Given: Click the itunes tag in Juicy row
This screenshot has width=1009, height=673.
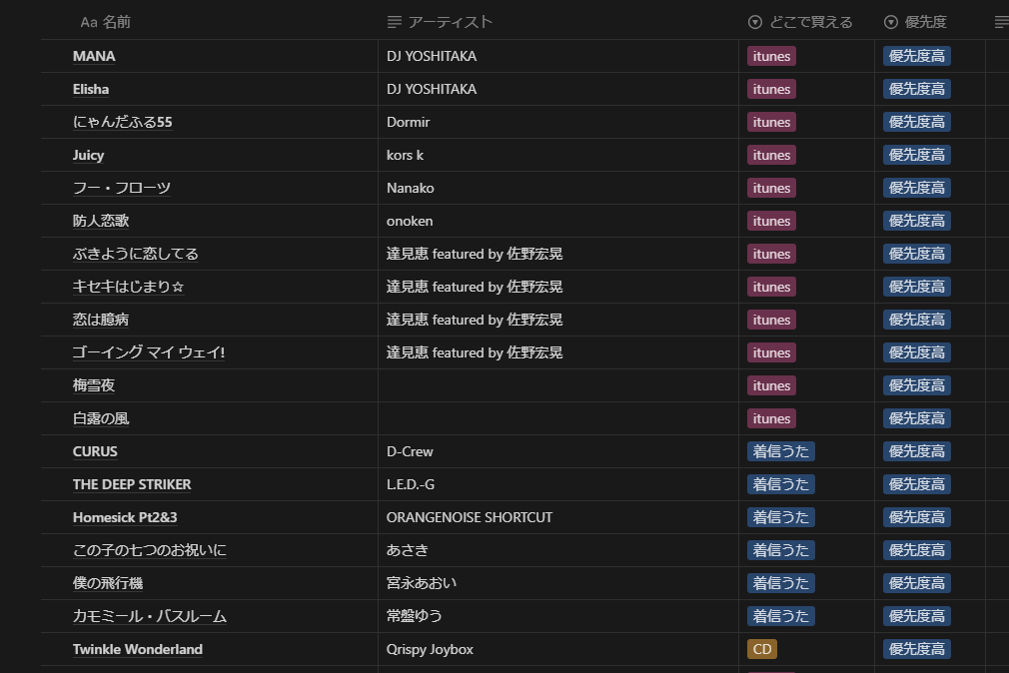Looking at the screenshot, I should 771,155.
